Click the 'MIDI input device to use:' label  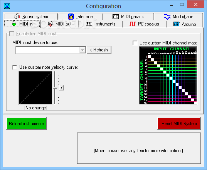tap(35, 42)
